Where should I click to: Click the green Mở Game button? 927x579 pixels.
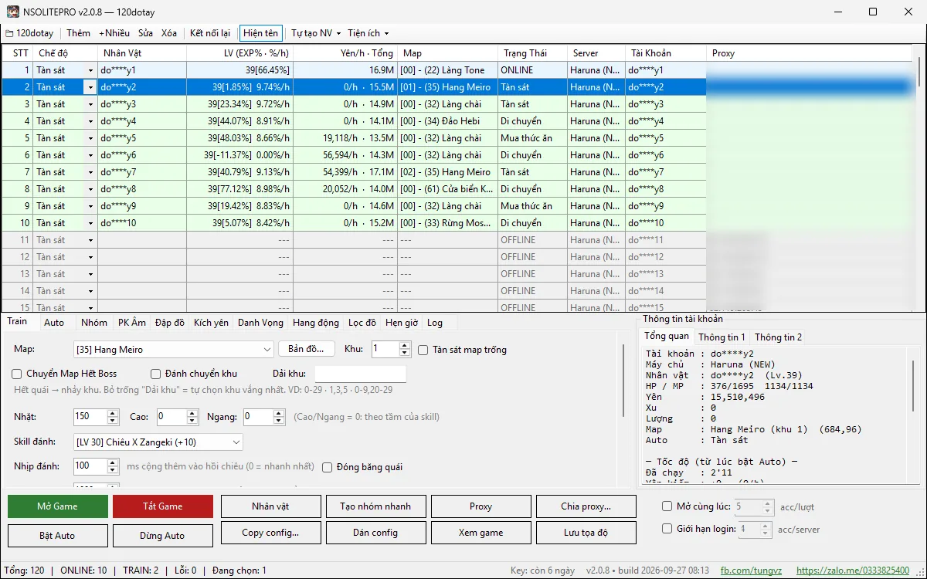[x=58, y=506]
